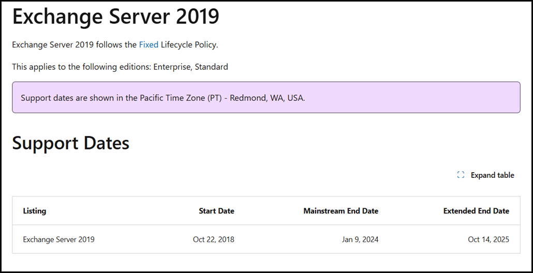Click the word 'Enterprise' in editions line
The image size is (533, 273).
point(172,67)
